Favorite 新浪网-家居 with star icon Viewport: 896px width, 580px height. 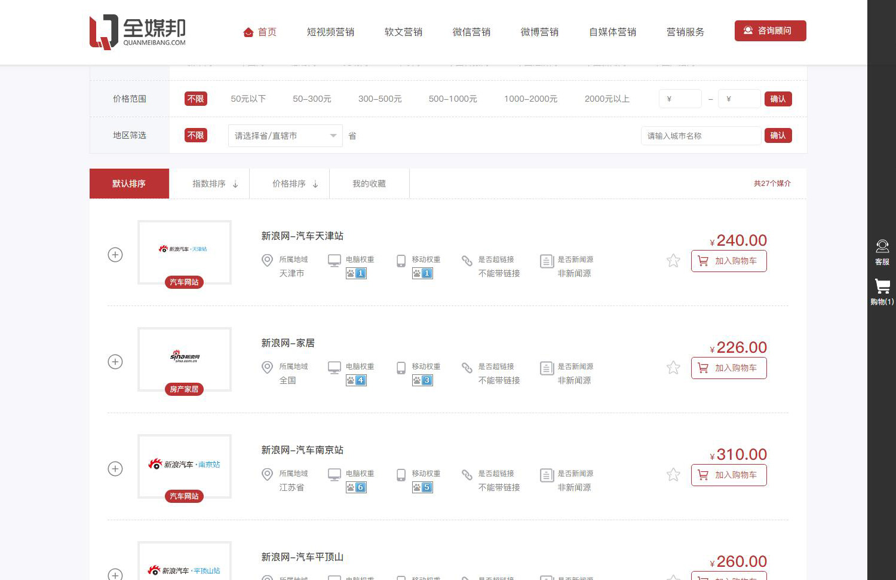tap(673, 368)
